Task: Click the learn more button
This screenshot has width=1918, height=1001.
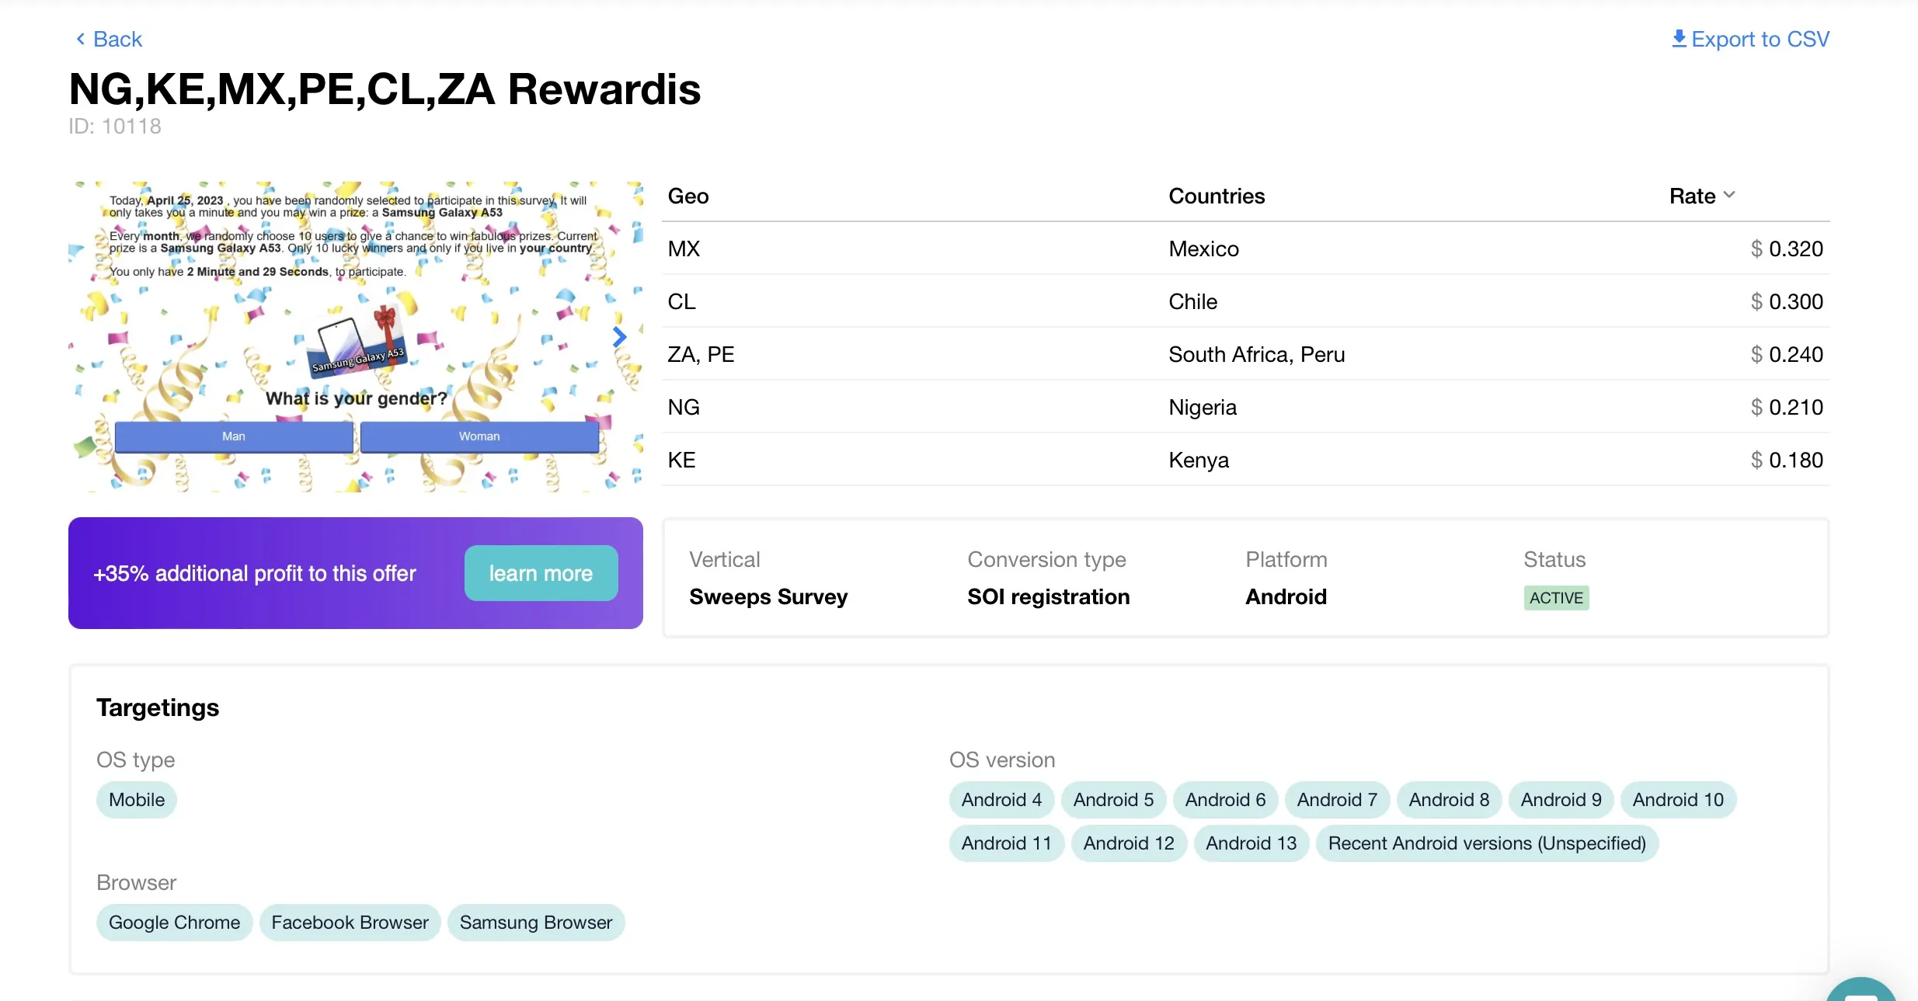Action: [x=541, y=573]
